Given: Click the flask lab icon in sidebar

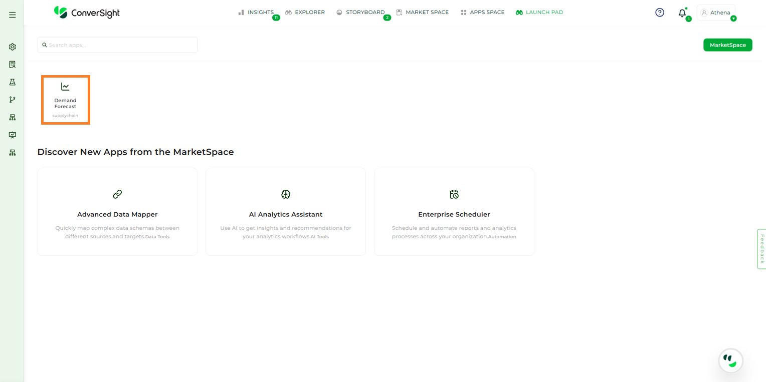Looking at the screenshot, I should tap(13, 82).
